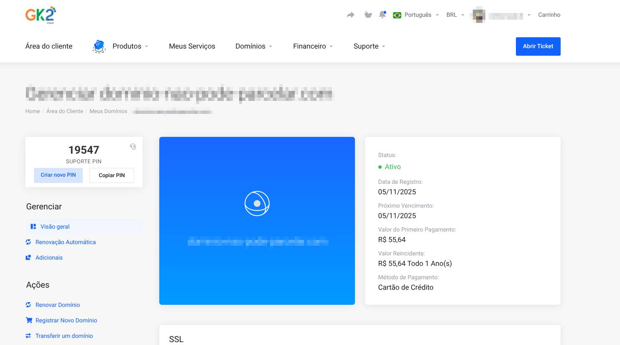Open the Suporte menu
This screenshot has height=345, width=620.
coord(369,46)
